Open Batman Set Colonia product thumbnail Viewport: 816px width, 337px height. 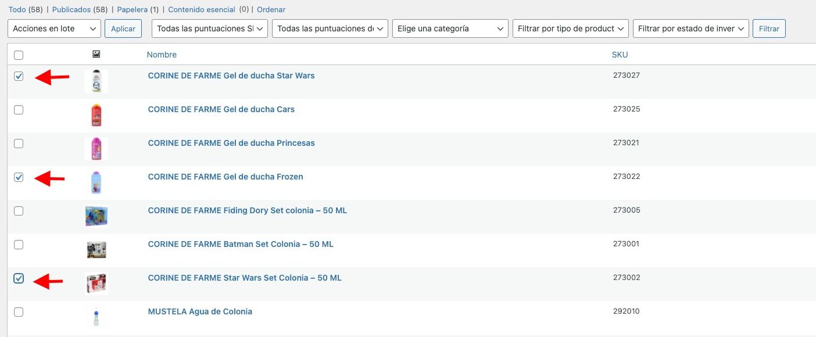pyautogui.click(x=96, y=250)
